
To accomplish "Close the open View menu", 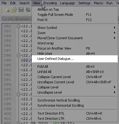I will click(x=36, y=3).
